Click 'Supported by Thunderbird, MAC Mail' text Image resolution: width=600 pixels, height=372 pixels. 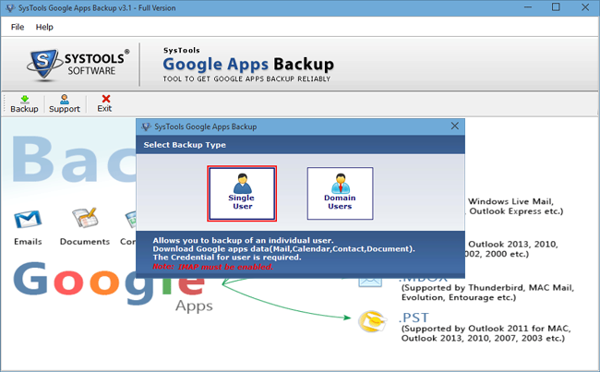[488, 288]
